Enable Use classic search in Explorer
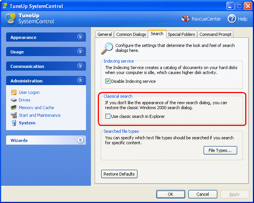The image size is (254, 203). (108, 116)
